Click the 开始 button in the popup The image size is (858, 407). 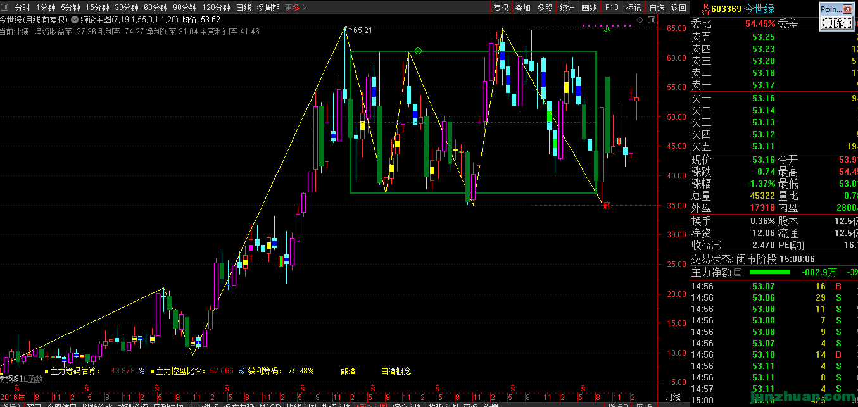pyautogui.click(x=836, y=23)
